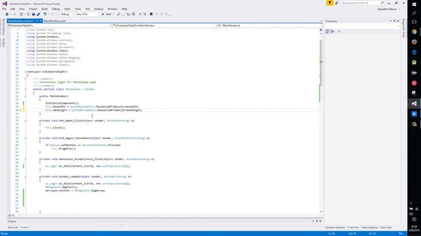This screenshot has height=236, width=421.
Task: Open the Build menu
Action: 45,9
